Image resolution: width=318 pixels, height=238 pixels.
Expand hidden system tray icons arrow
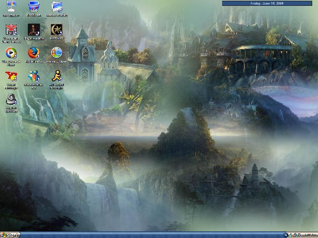[286, 235]
